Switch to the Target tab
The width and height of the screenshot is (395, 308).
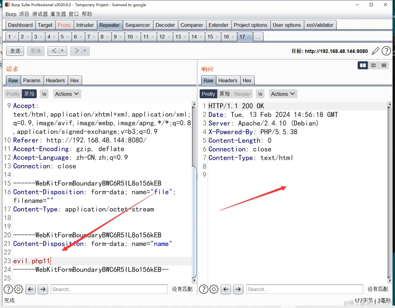point(45,25)
